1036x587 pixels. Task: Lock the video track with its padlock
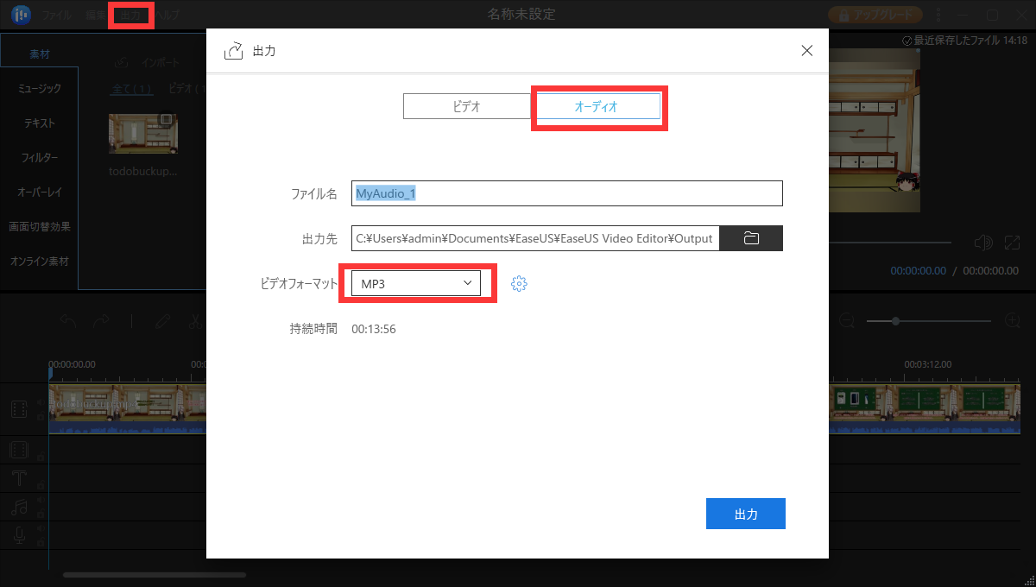coord(40,415)
